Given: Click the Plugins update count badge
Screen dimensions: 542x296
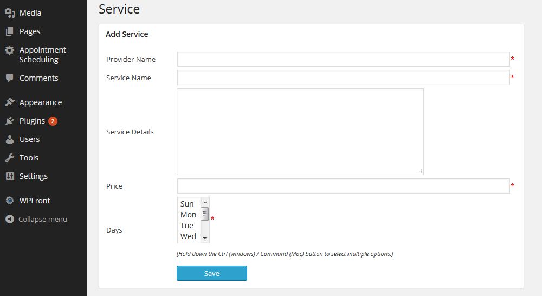Looking at the screenshot, I should tap(53, 121).
